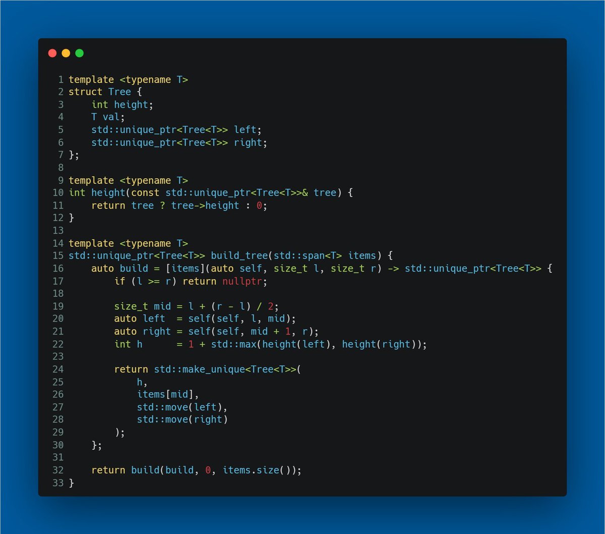Click the yellow minimize dot
Viewport: 605px width, 534px height.
(x=66, y=53)
